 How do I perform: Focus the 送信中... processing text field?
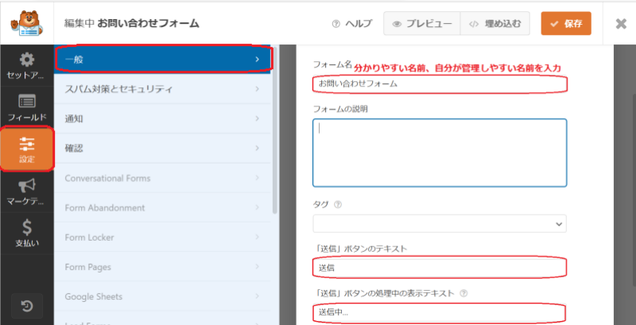pyautogui.click(x=440, y=312)
